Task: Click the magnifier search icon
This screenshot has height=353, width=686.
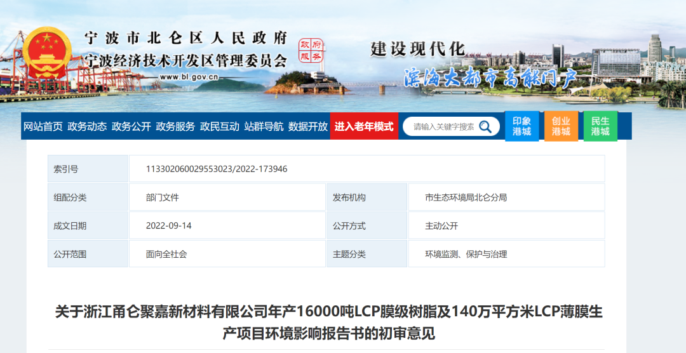Action: pos(485,127)
